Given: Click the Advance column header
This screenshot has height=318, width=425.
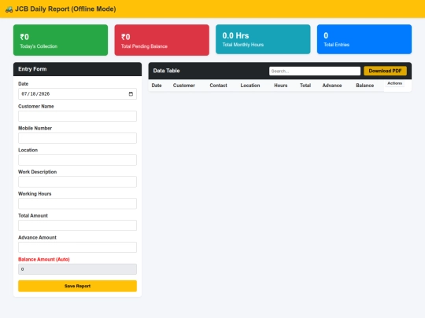Looking at the screenshot, I should click(x=332, y=86).
